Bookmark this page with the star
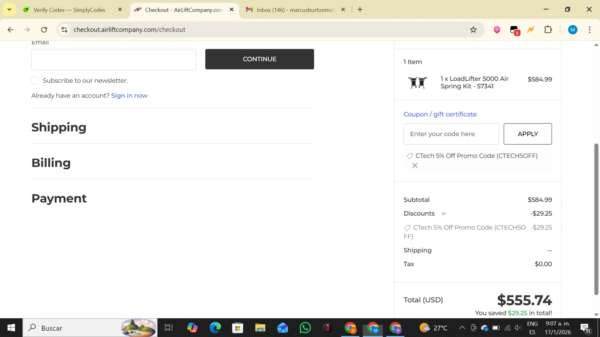Viewport: 600px width, 337px height. pos(474,30)
